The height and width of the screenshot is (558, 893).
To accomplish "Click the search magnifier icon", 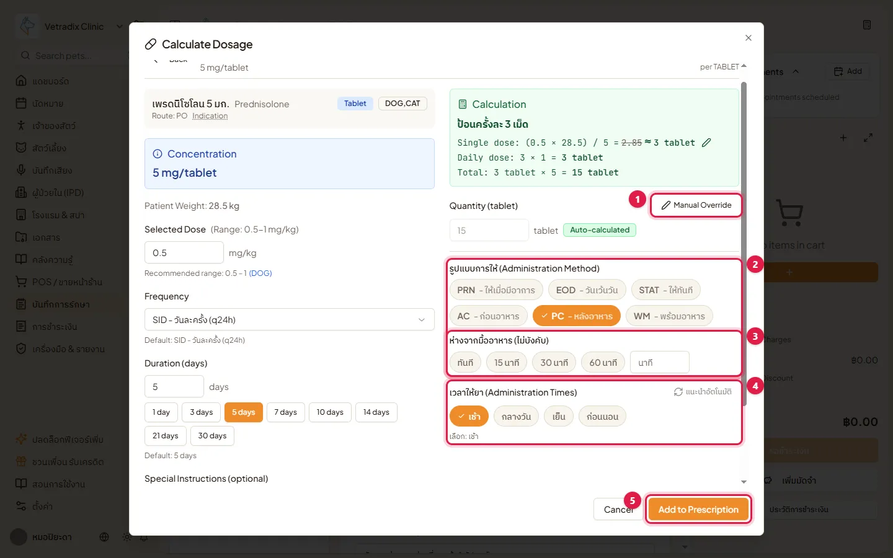I will pyautogui.click(x=25, y=56).
